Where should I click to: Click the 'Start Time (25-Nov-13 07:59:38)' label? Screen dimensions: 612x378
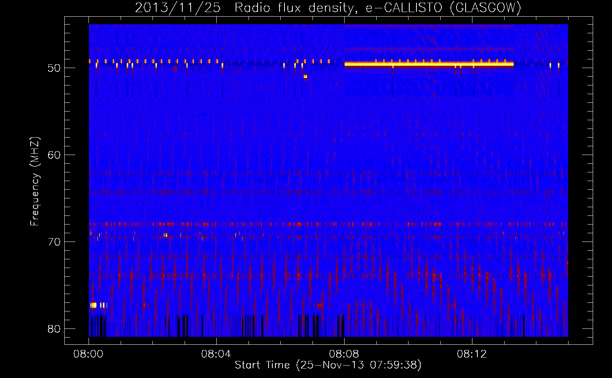[x=328, y=365]
